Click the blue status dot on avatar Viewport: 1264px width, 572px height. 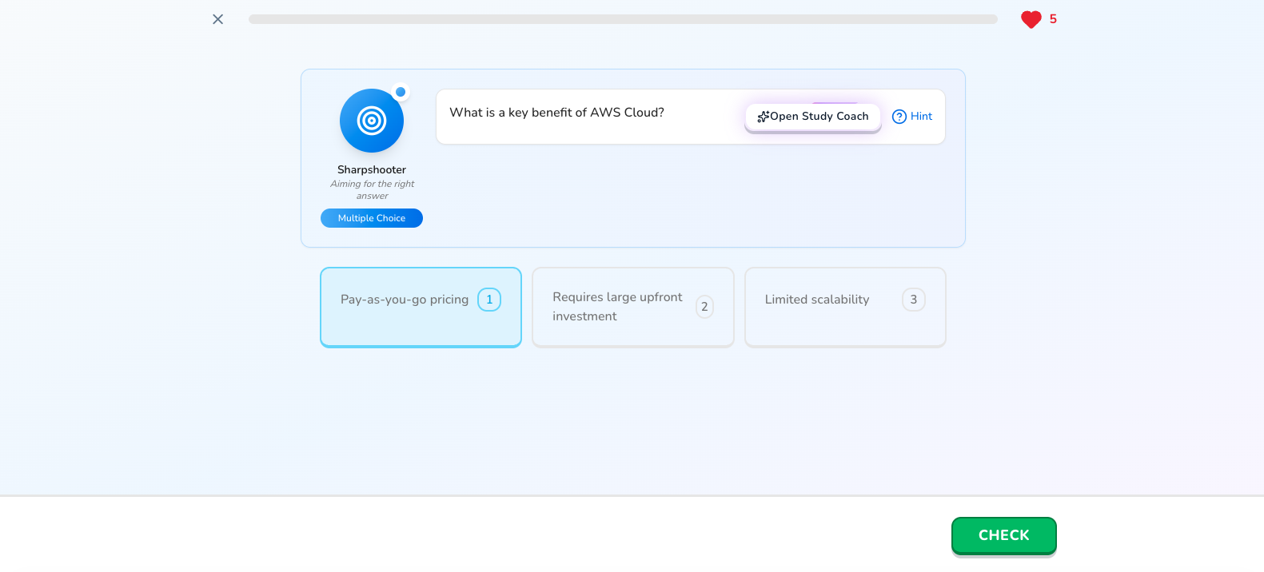401,92
